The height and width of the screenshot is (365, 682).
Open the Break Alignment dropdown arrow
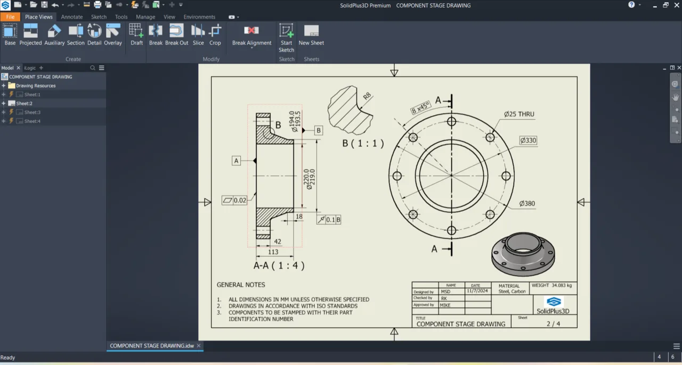click(251, 48)
